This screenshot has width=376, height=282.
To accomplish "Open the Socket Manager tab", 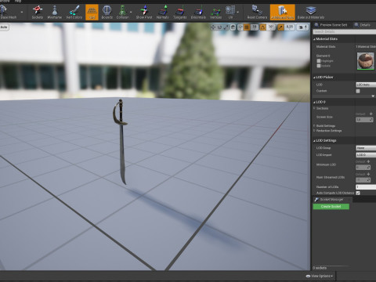I will [x=332, y=200].
